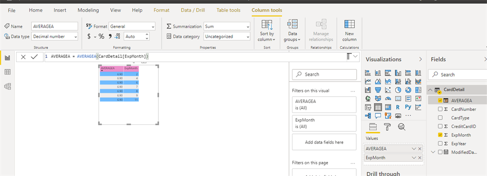Select the globe map visual
The image size is (487, 176).
(368, 99)
